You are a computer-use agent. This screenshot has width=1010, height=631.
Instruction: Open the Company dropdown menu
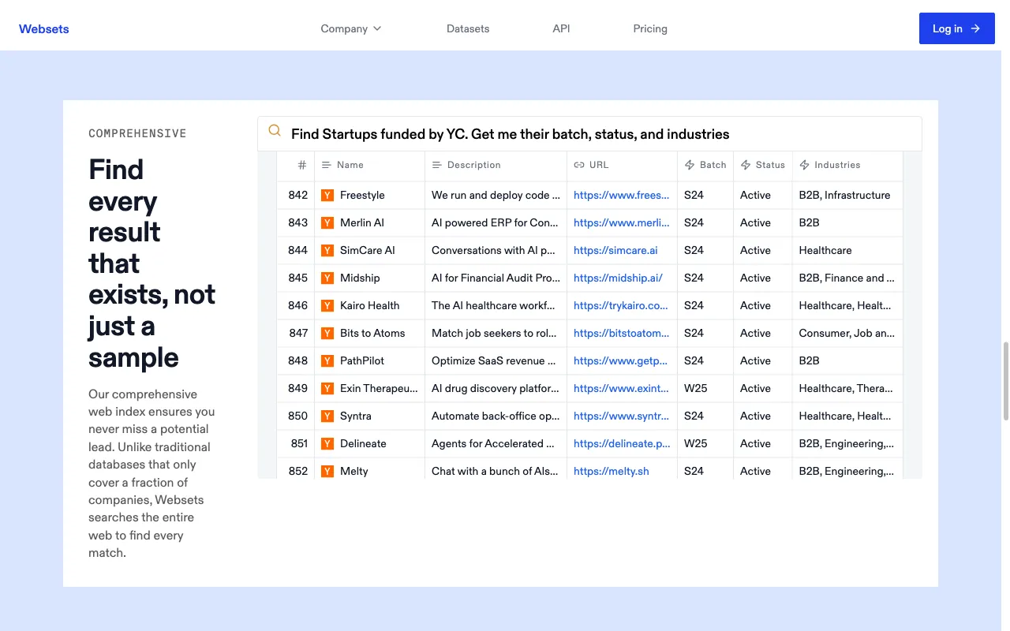351,28
